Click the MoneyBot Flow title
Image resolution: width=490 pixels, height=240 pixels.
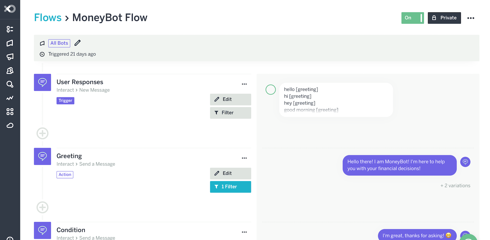(110, 18)
